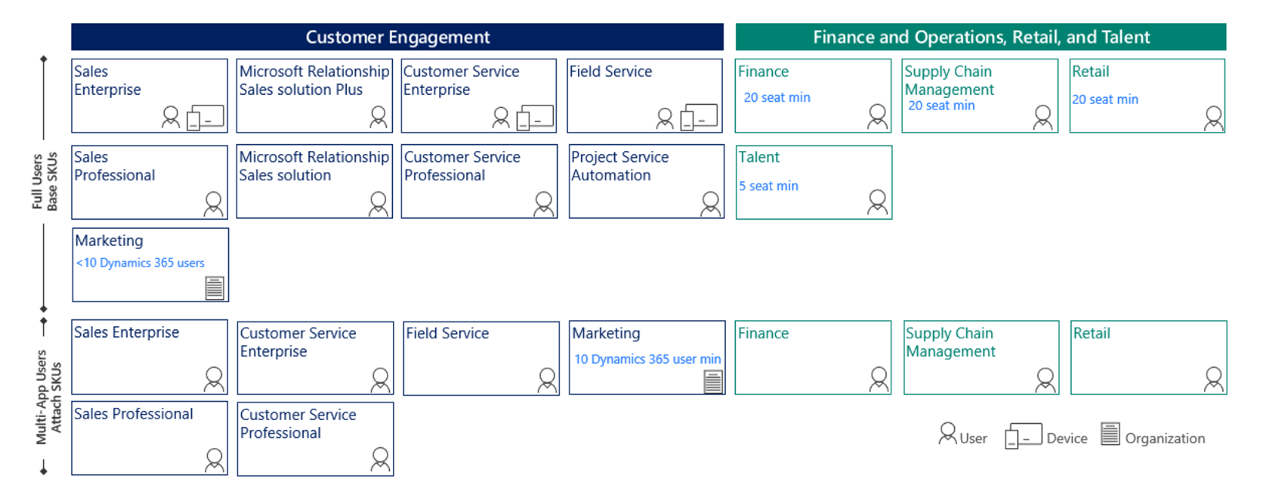Click the "Full Users Base SKUs" side label
The height and width of the screenshot is (498, 1266).
point(45,182)
